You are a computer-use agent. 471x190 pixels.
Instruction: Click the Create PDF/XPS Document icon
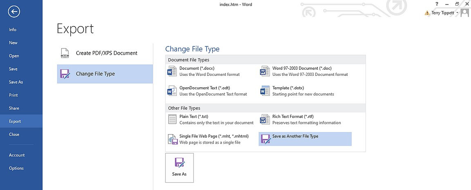tap(65, 53)
